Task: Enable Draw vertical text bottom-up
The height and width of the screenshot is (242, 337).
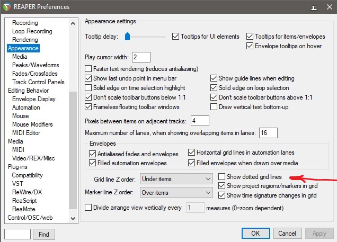Action: (x=214, y=107)
